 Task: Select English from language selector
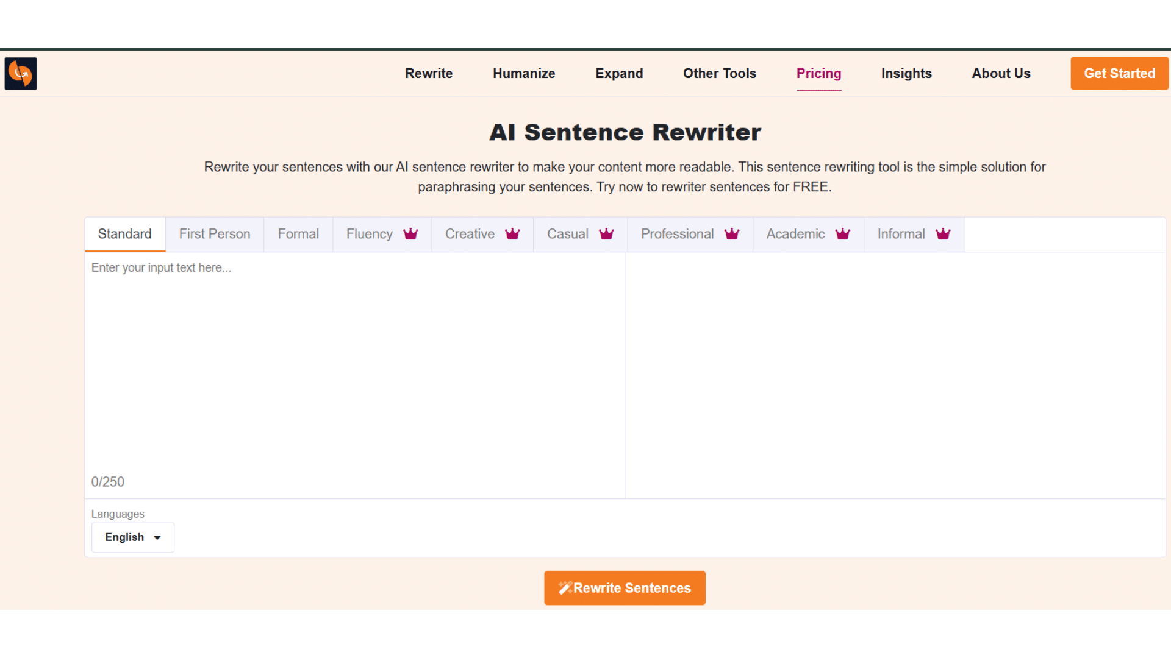pos(131,537)
